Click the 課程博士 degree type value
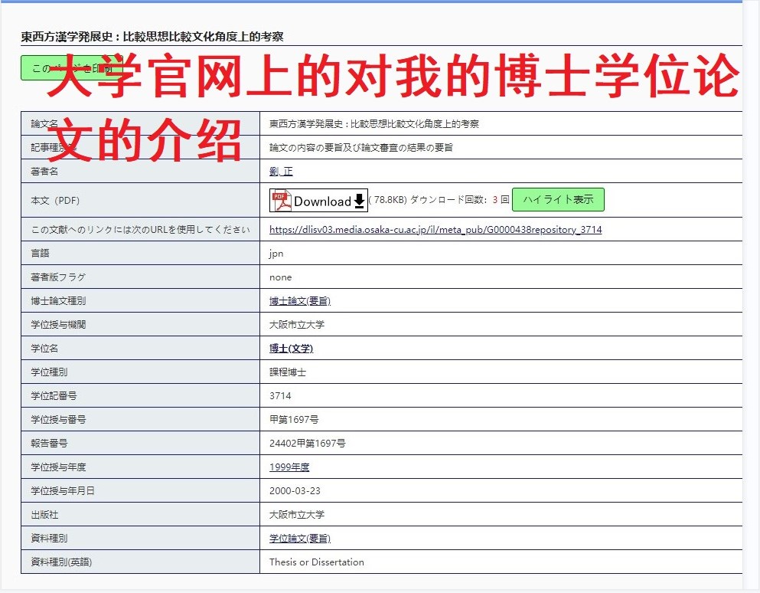Image resolution: width=760 pixels, height=593 pixels. tap(288, 372)
